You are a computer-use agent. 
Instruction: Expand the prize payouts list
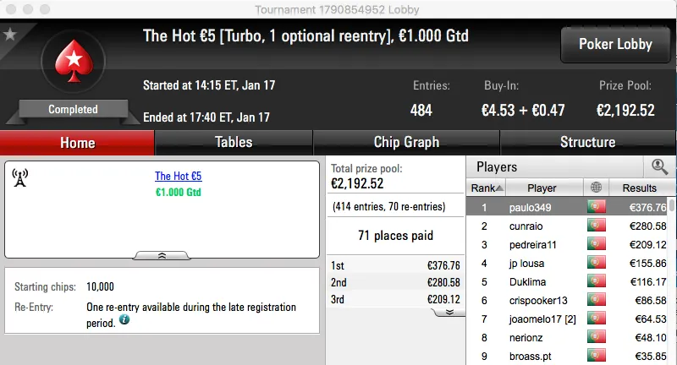[x=449, y=311]
